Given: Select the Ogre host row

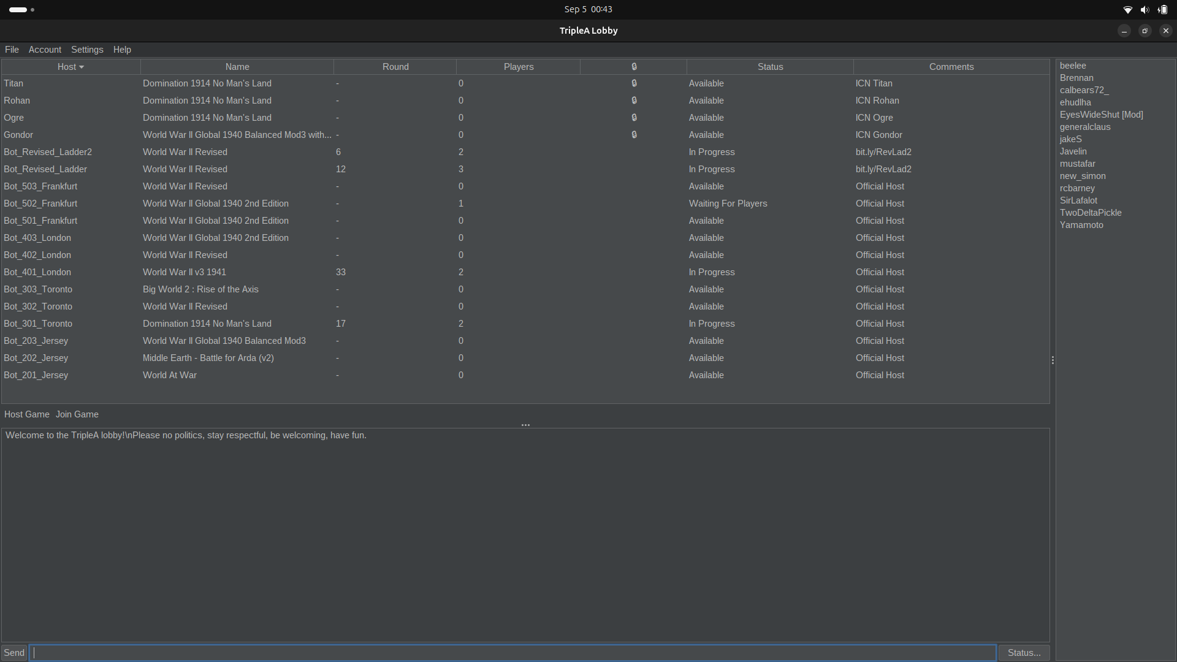Looking at the screenshot, I should 525,118.
